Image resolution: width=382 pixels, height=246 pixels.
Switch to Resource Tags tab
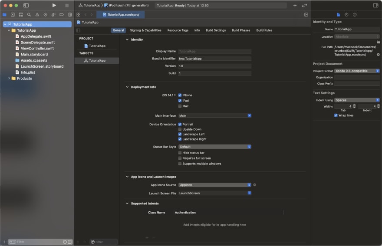point(178,30)
